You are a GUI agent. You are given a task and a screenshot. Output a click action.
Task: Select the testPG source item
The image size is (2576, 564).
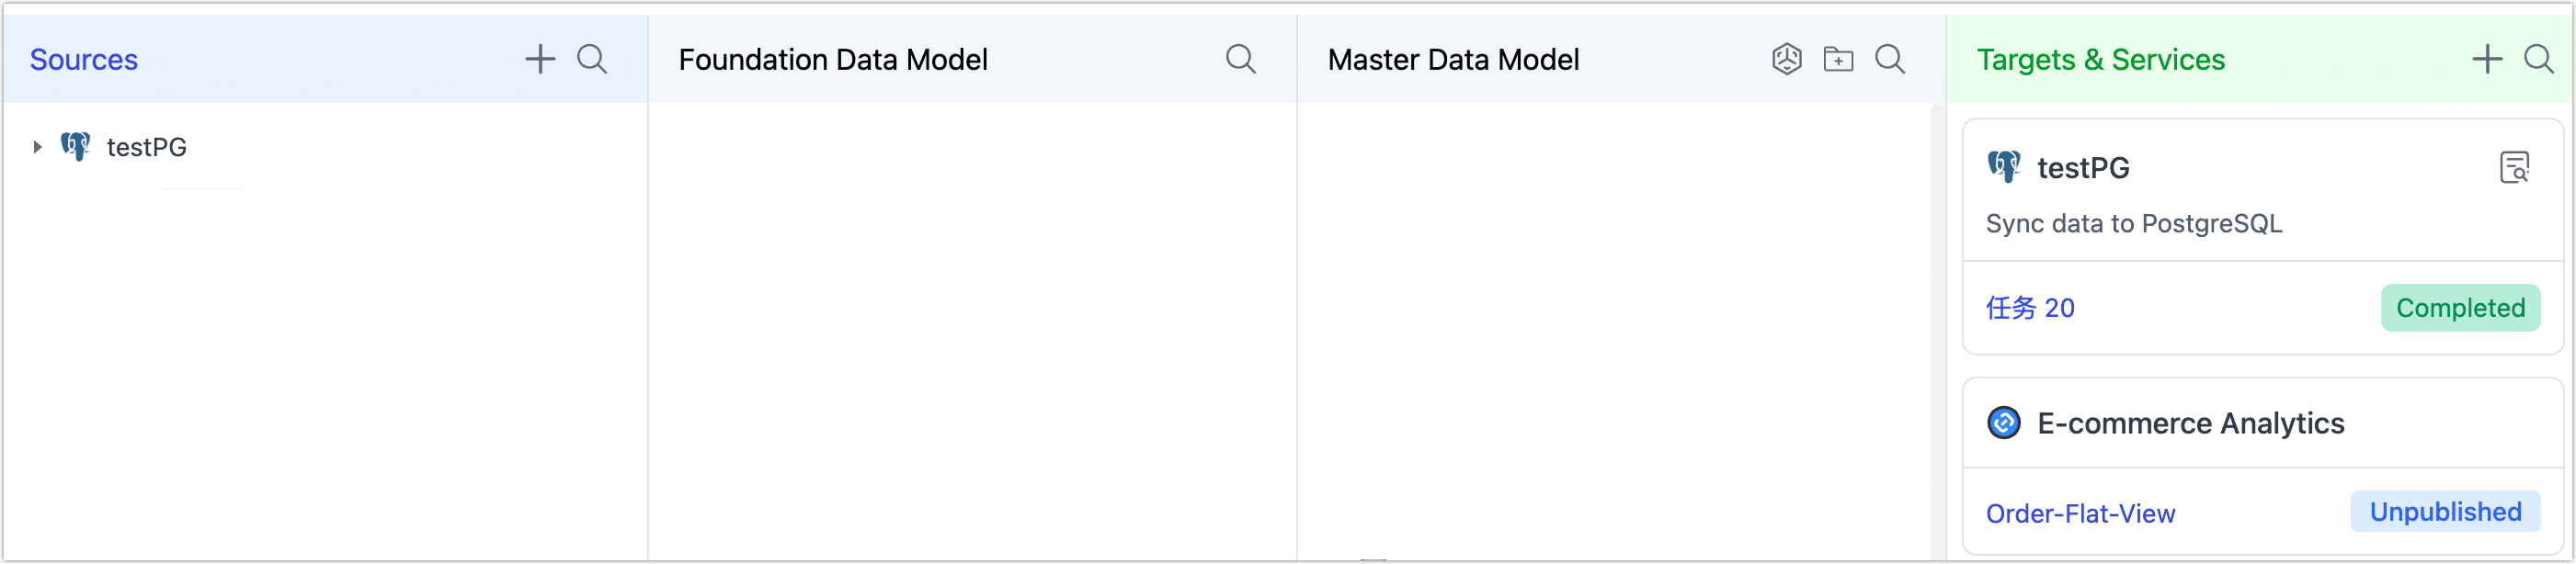pos(147,146)
